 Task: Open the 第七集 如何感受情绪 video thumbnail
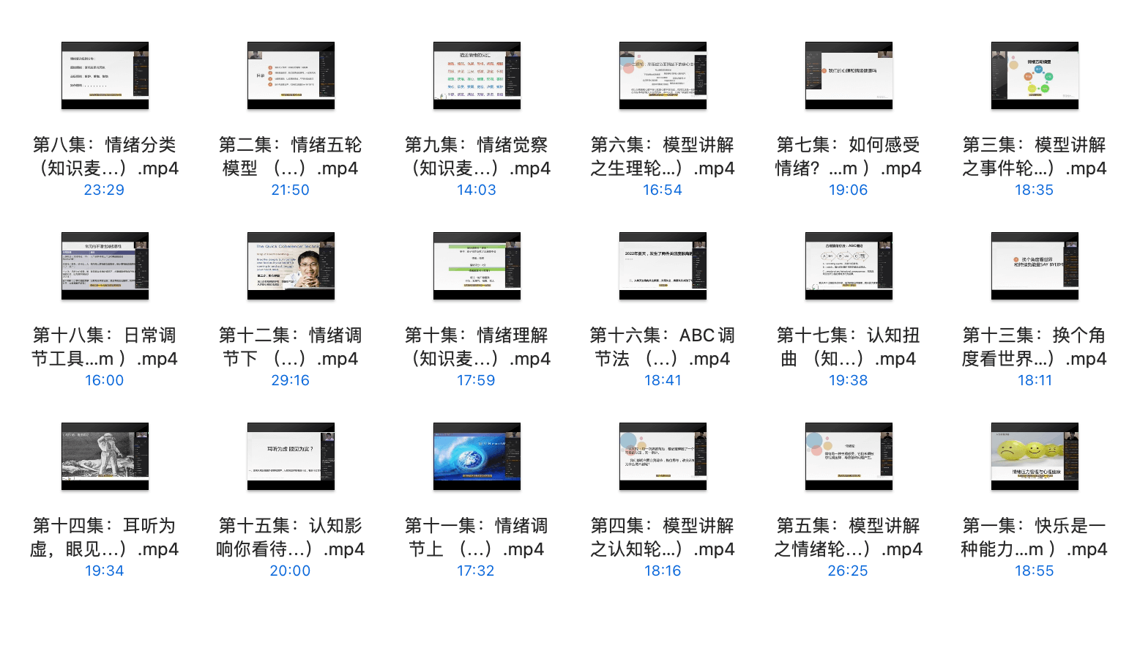(849, 75)
